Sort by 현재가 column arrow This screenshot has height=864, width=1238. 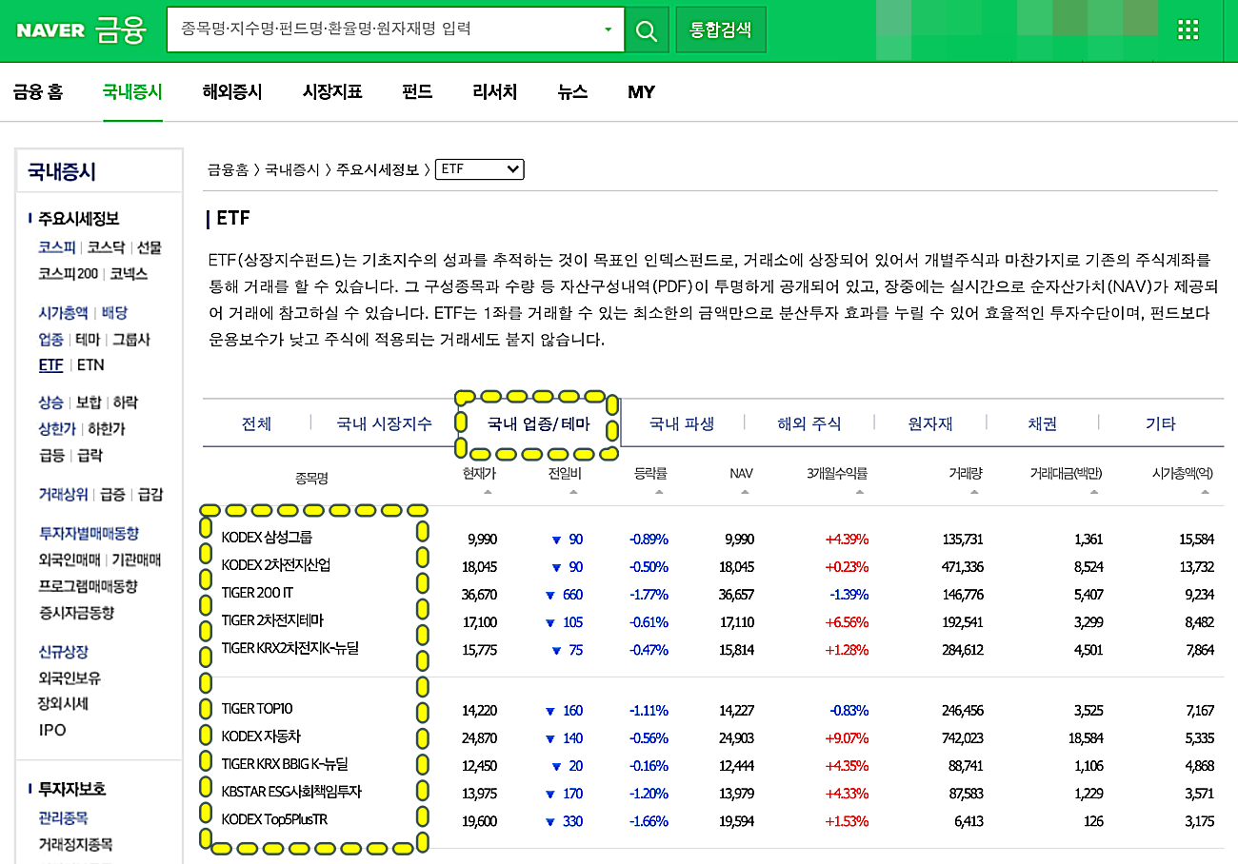488,492
